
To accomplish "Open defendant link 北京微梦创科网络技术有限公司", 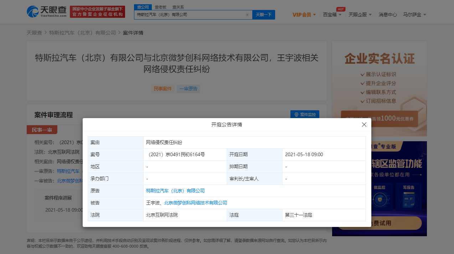I will coord(195,203).
